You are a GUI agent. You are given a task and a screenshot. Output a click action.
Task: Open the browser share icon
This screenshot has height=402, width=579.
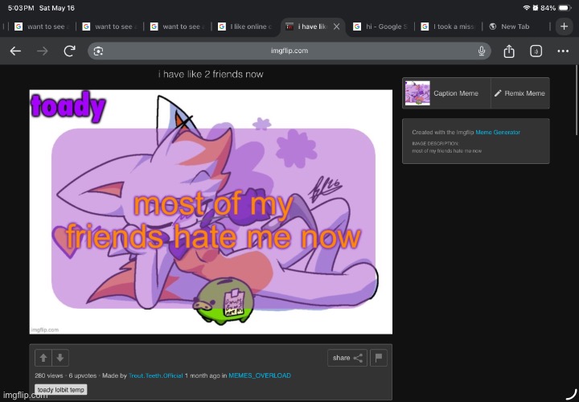(x=509, y=51)
